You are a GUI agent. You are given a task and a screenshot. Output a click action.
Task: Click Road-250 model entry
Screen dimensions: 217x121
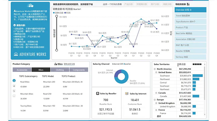point(47,94)
